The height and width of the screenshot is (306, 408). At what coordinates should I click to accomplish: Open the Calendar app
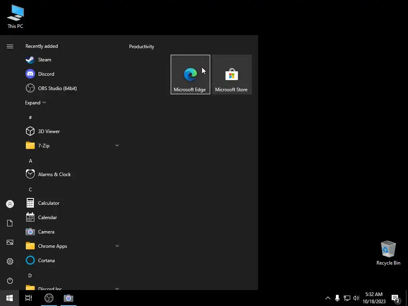(x=73, y=217)
